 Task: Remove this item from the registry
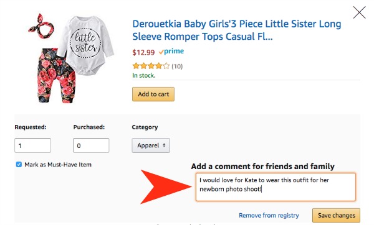269,216
